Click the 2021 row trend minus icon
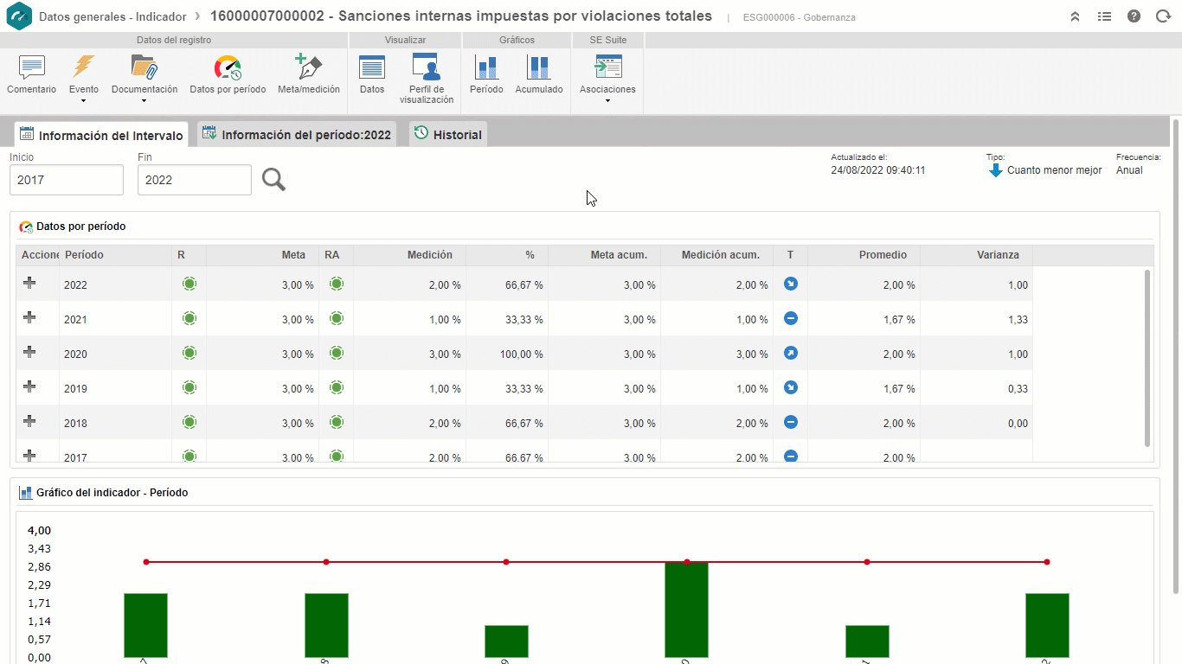Viewport: 1182px width, 664px height. pyautogui.click(x=790, y=318)
